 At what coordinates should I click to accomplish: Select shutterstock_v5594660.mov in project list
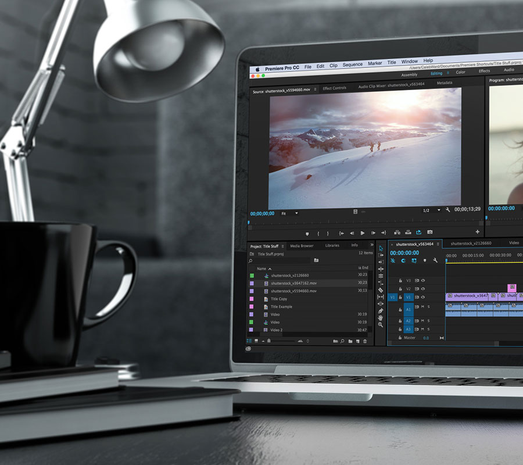point(293,291)
